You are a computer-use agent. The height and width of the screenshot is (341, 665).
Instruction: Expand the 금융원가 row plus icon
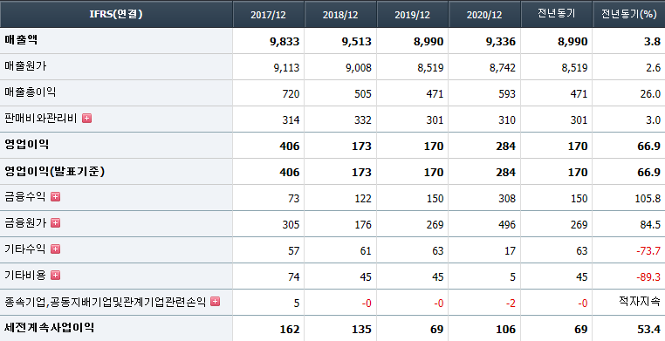[x=55, y=222]
